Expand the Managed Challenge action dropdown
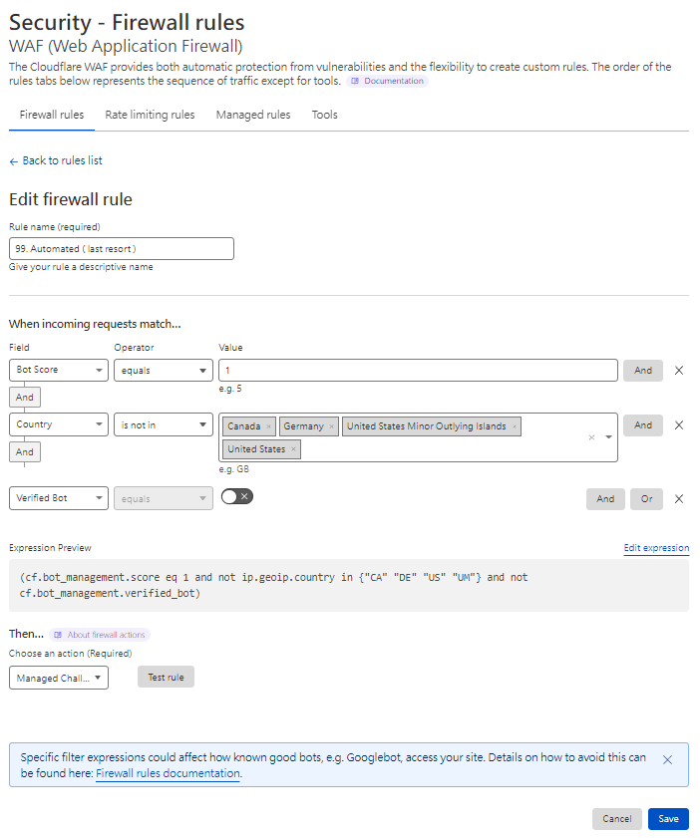 [58, 678]
